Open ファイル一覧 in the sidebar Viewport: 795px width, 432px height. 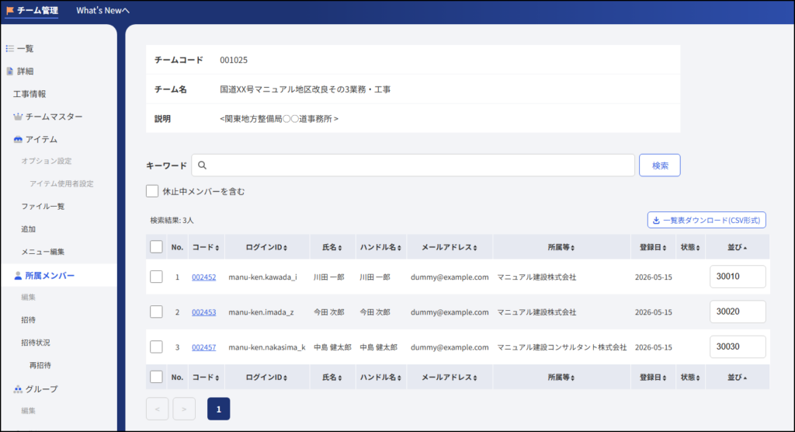click(x=43, y=206)
